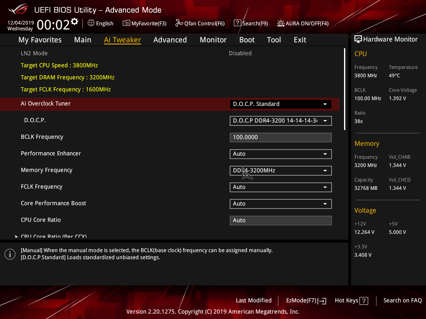Click the Search question mark icon

(237, 23)
